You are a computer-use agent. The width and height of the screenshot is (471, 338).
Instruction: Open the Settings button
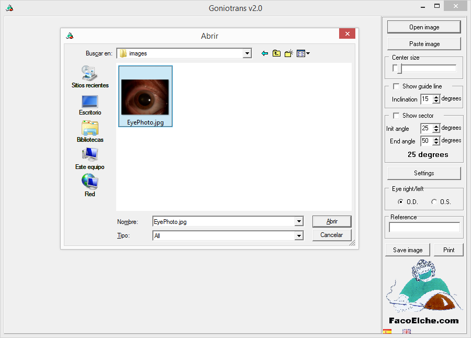(424, 173)
